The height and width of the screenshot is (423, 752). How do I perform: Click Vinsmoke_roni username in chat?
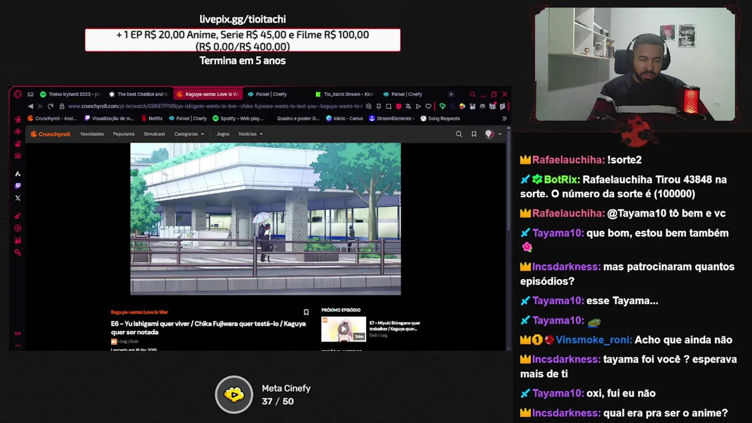click(594, 340)
